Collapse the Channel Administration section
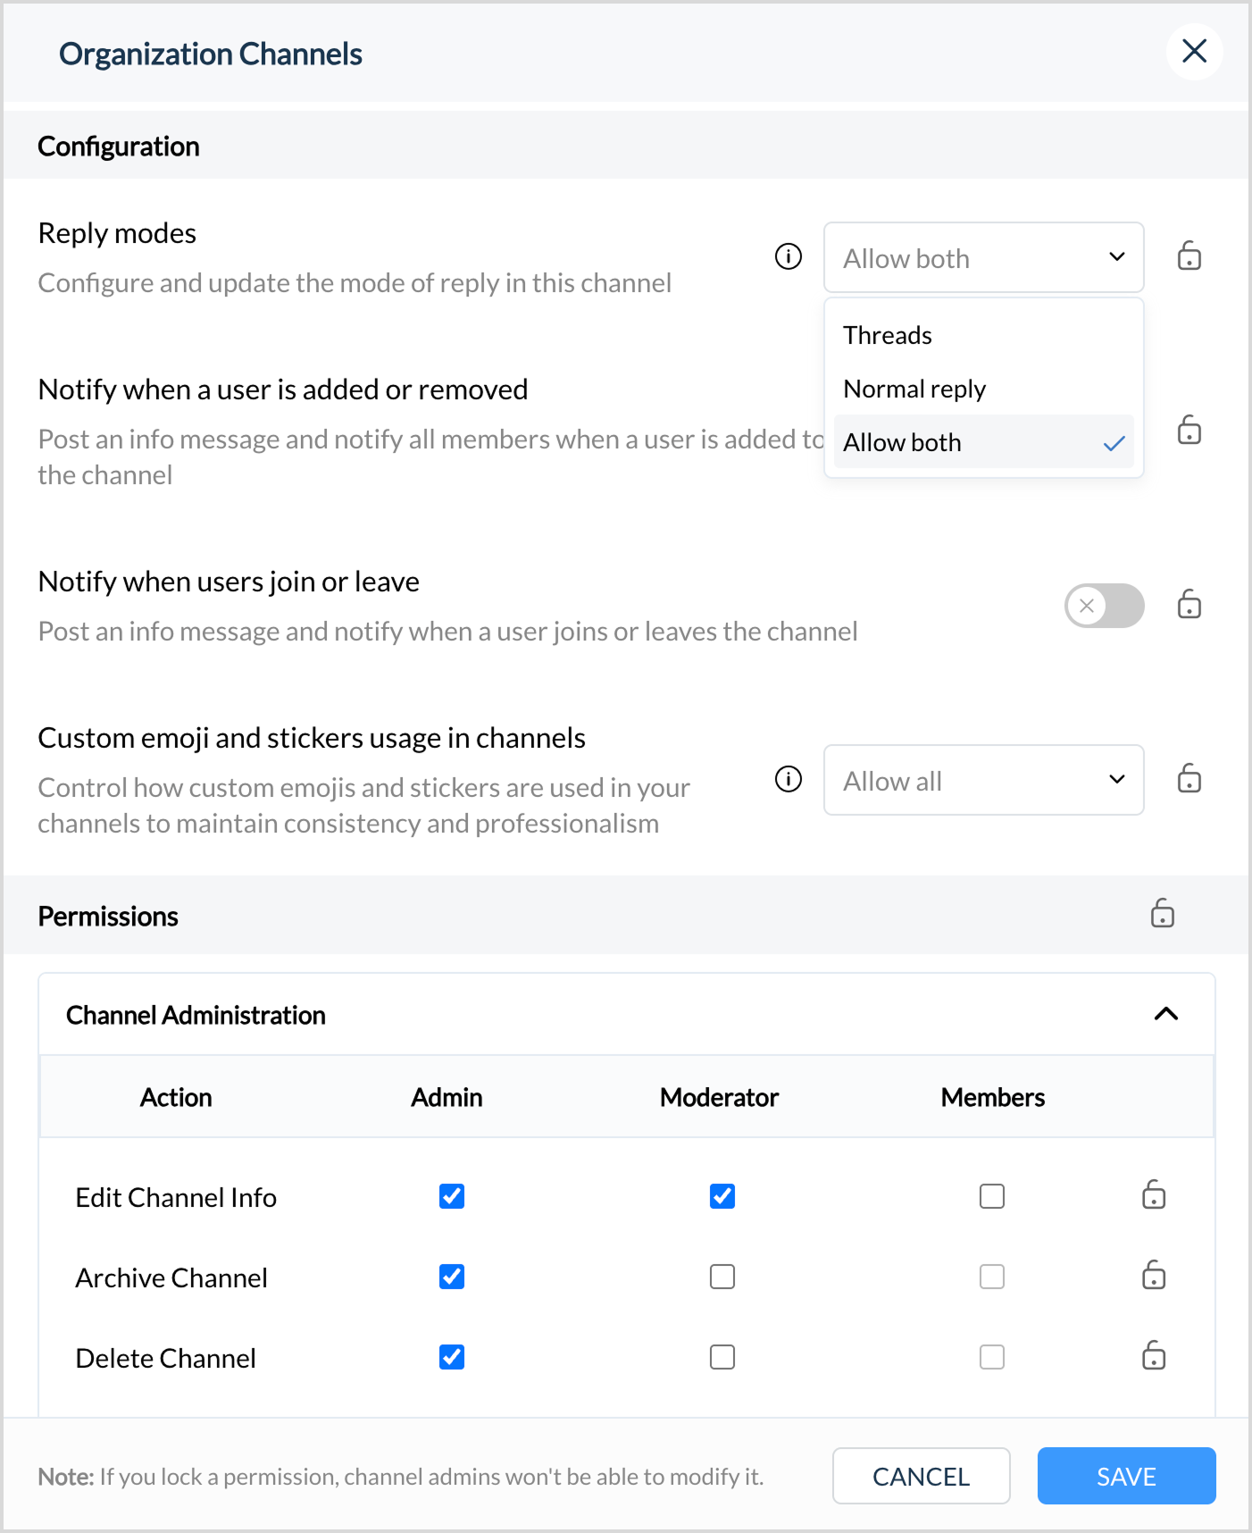The height and width of the screenshot is (1533, 1252). coord(1166,1014)
